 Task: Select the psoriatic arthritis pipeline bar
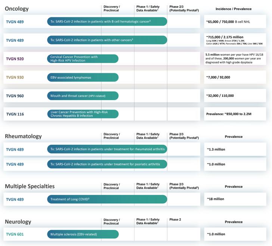pos(107,164)
